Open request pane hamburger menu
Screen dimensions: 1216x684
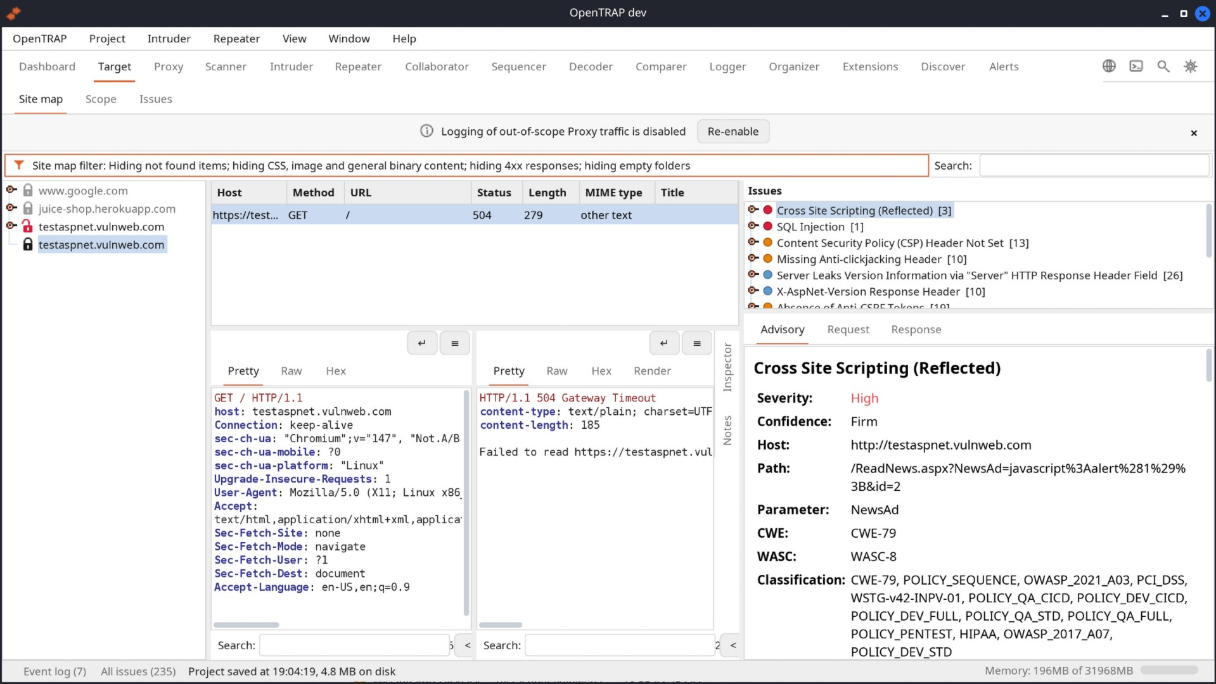455,343
